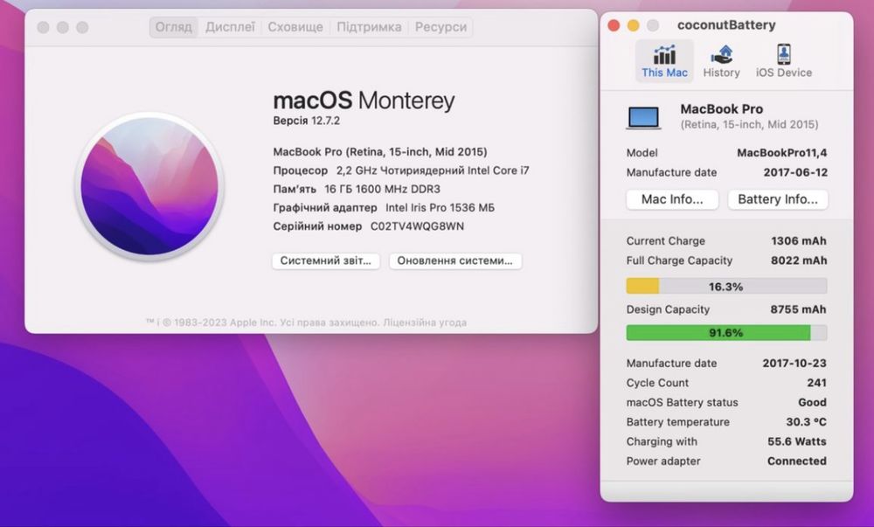Click the Оновлення системи... button
This screenshot has width=874, height=527.
[455, 260]
